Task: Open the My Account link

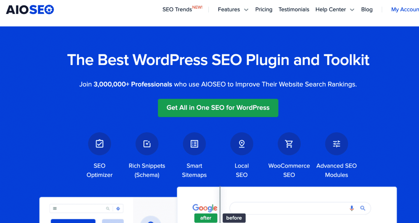Action: (x=405, y=10)
